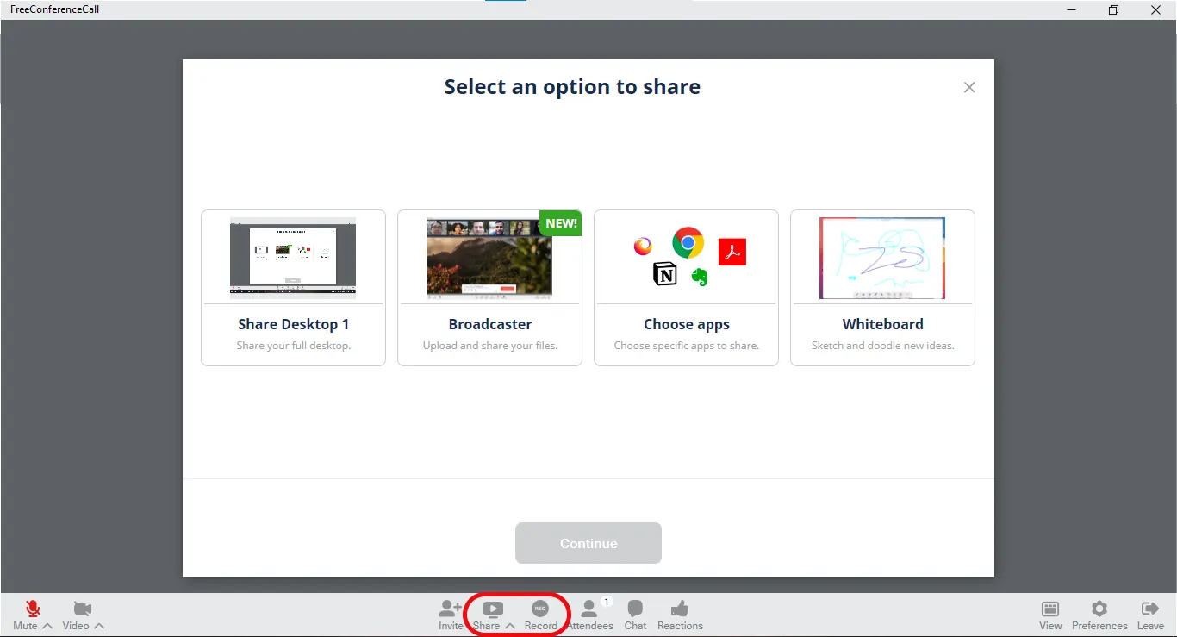Select the Share Desktop 1 option
1177x637 pixels.
coord(293,288)
